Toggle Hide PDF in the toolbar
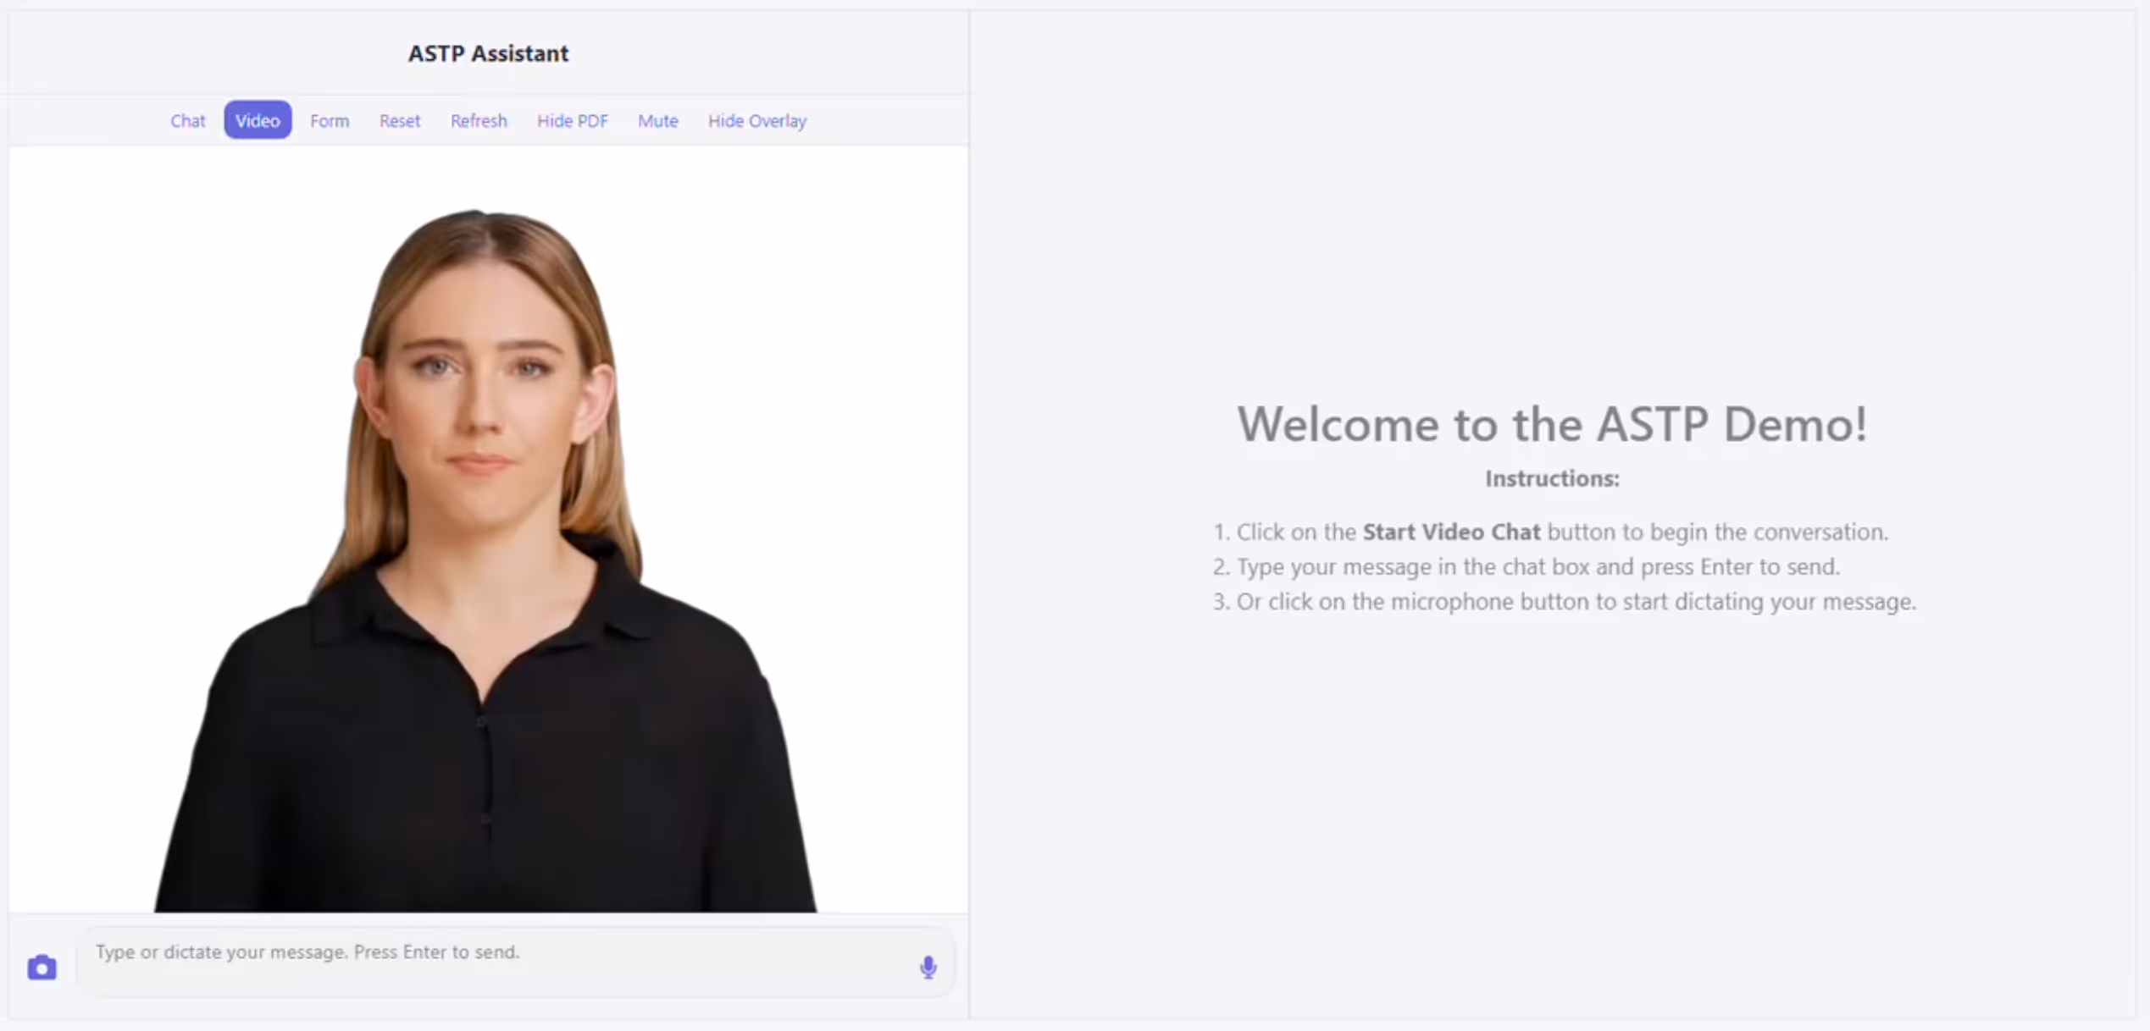 click(x=572, y=120)
